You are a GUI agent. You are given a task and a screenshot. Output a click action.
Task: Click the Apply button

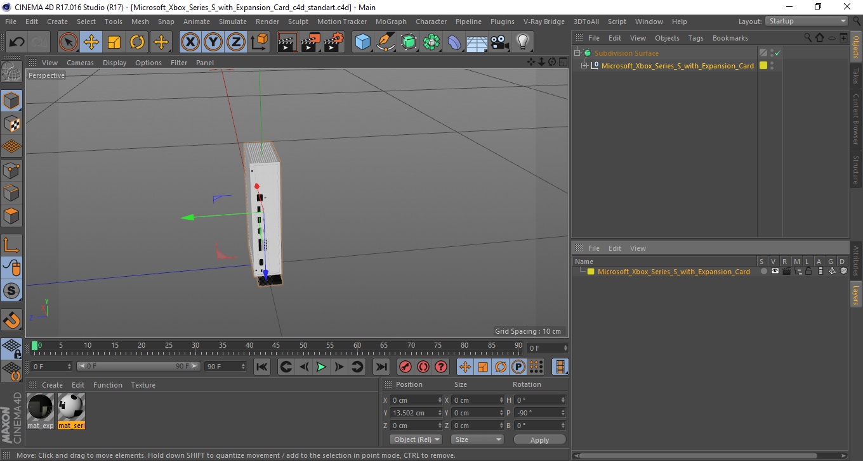(x=539, y=439)
